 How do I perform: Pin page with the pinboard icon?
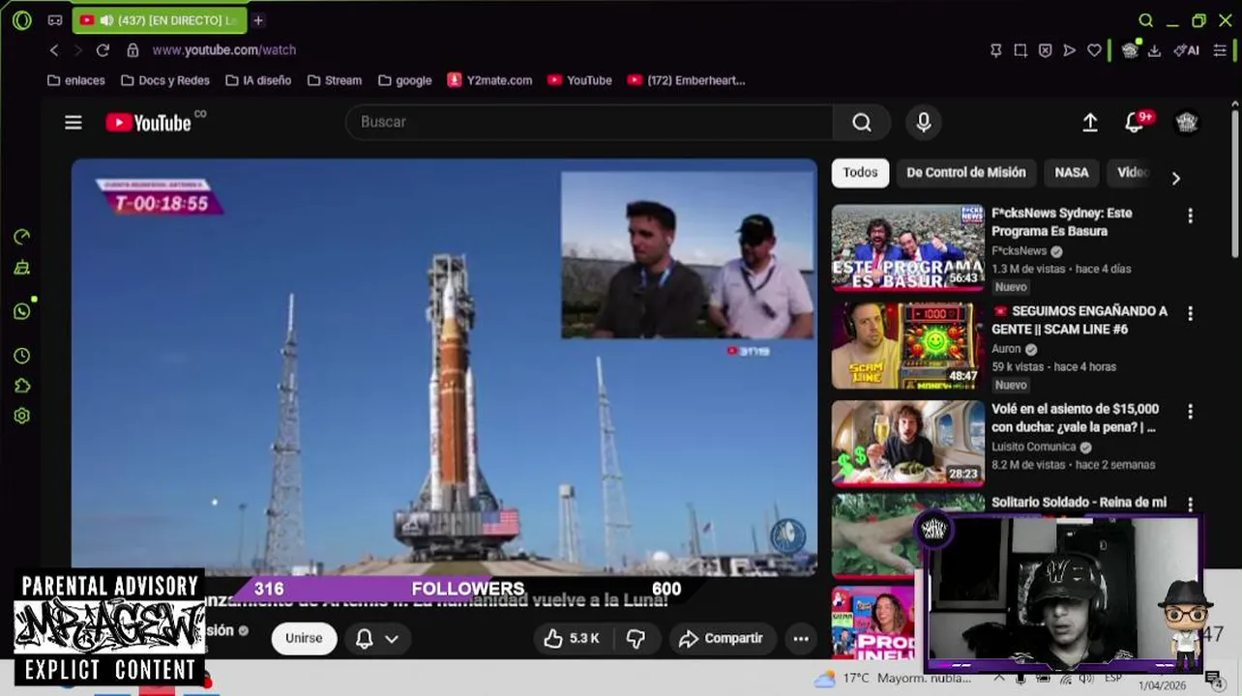coord(995,50)
